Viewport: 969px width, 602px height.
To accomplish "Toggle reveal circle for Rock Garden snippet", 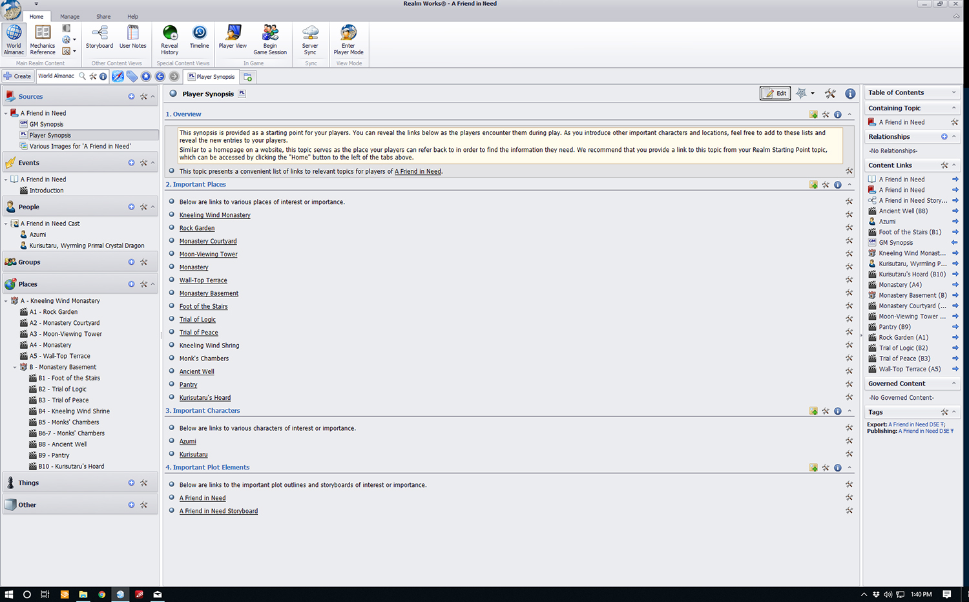I will [x=172, y=227].
